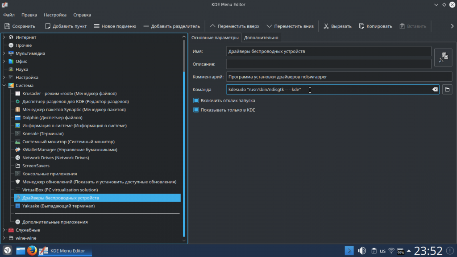The width and height of the screenshot is (457, 257).
Task: Click the blue arrow tray icon
Action: tap(349, 251)
